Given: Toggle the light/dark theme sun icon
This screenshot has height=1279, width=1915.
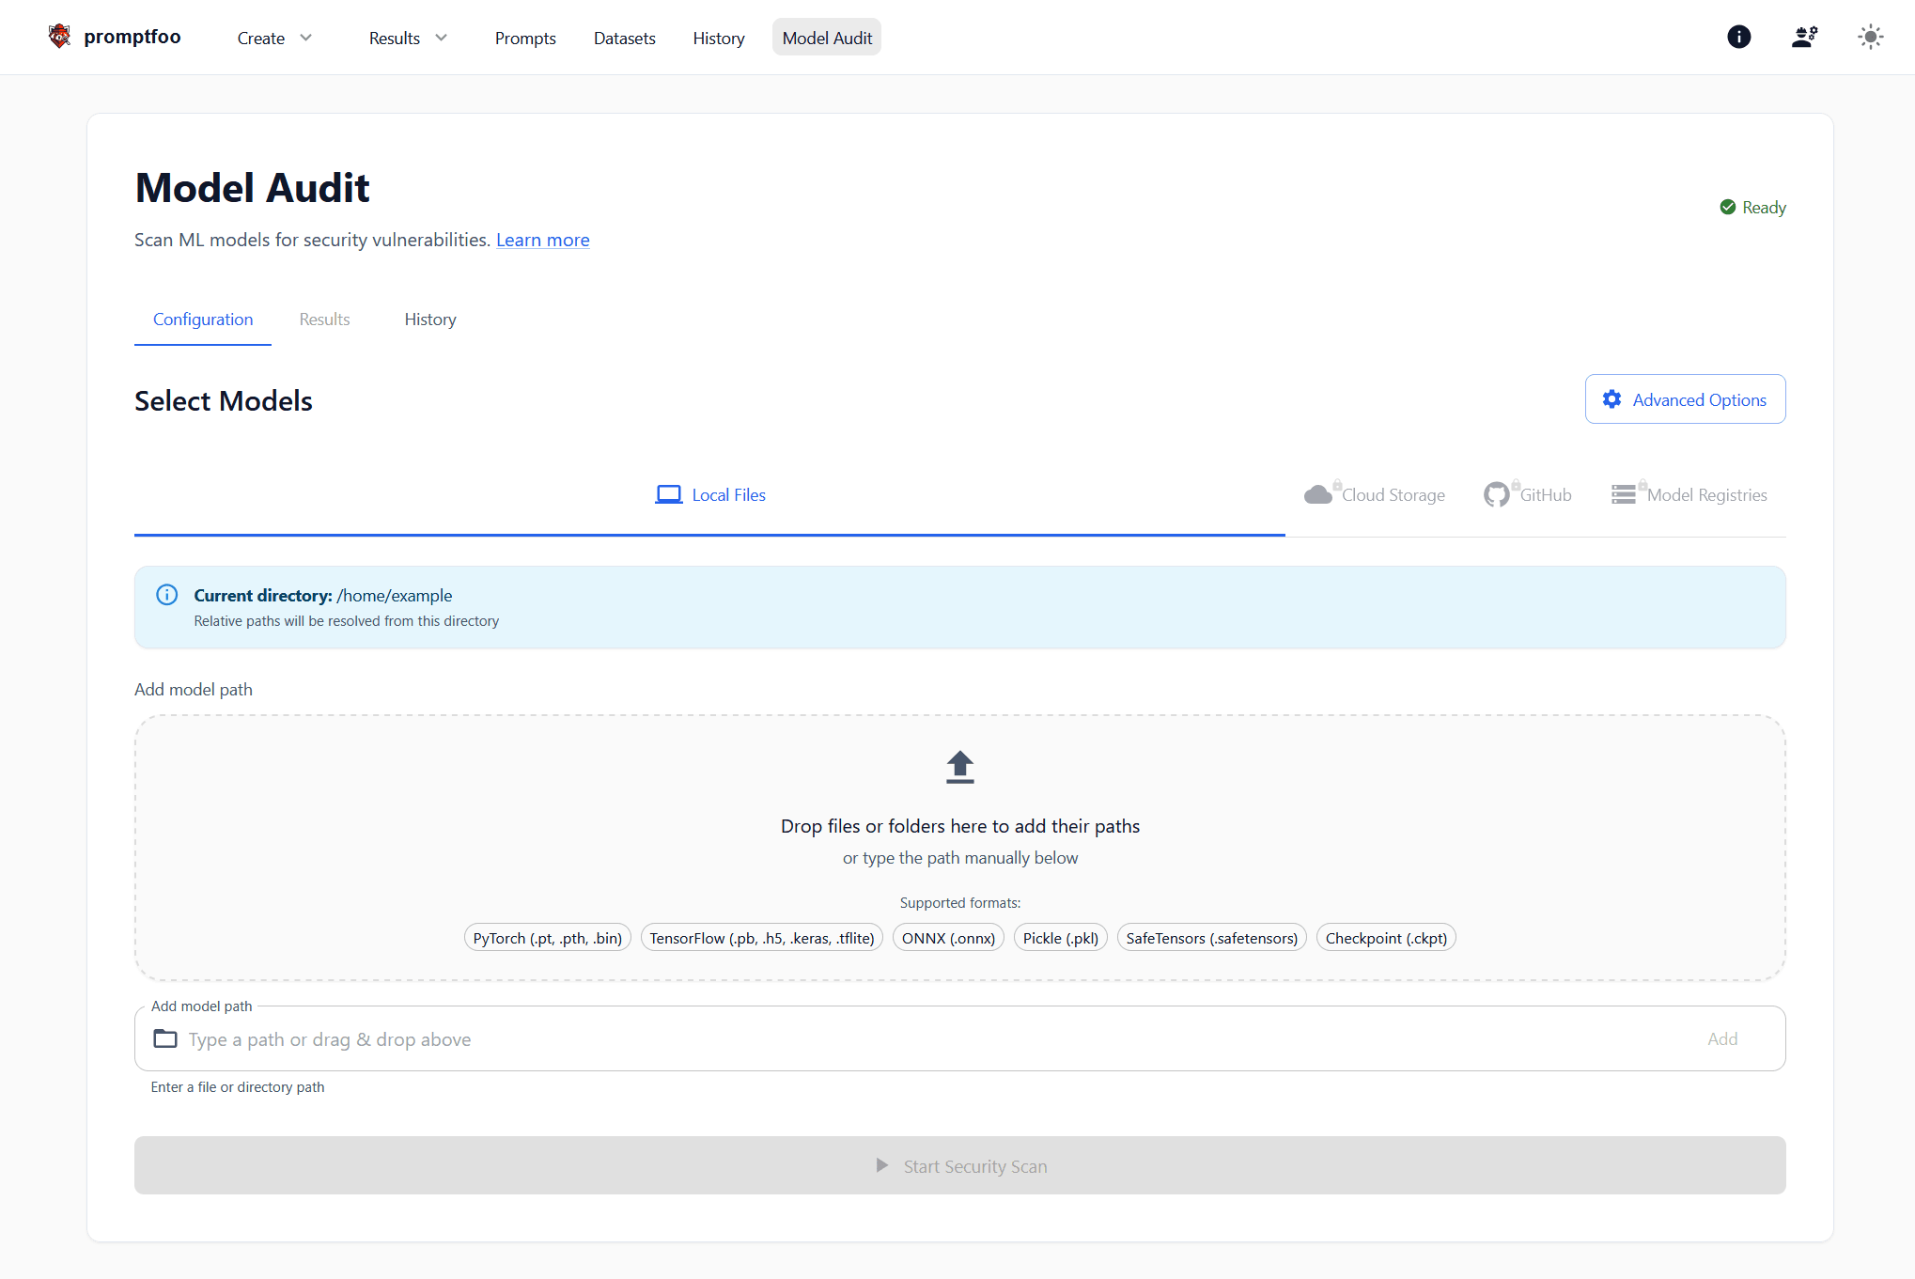Looking at the screenshot, I should coord(1870,37).
